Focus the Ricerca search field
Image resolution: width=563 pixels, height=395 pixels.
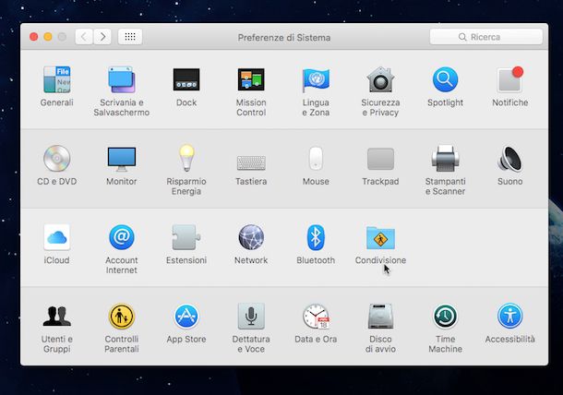point(486,37)
